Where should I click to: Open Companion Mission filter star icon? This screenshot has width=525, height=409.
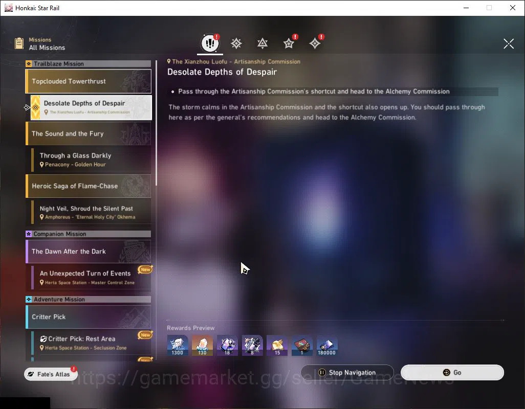pyautogui.click(x=289, y=43)
